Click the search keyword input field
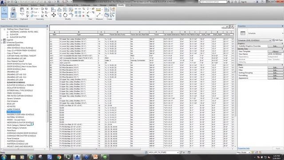Screen dimensions: 284x160 213,2
